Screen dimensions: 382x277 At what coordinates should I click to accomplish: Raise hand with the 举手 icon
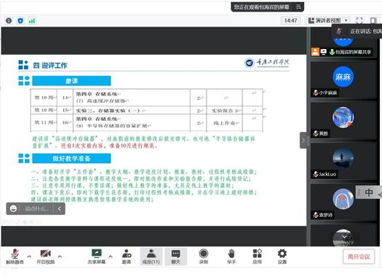point(231,256)
